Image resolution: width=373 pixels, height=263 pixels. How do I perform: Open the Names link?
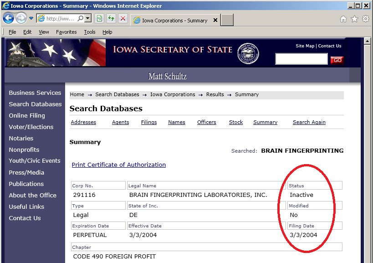pos(177,122)
